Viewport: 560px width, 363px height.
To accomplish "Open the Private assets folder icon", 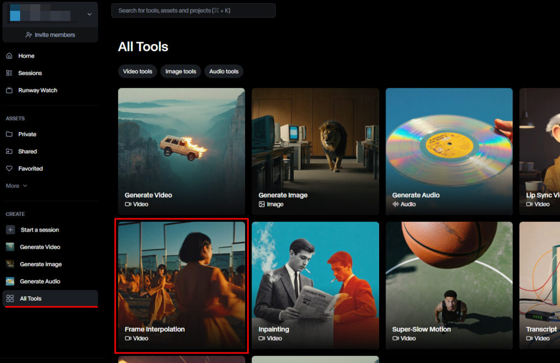I will point(9,134).
